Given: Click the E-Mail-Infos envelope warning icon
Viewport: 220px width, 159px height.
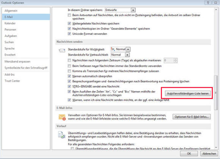Looking at the screenshot, I should point(62,117).
